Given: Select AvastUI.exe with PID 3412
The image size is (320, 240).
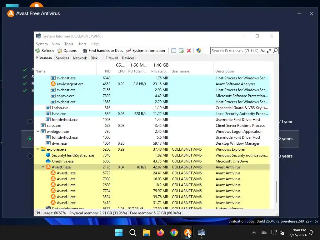Looking at the screenshot, I should [152, 202].
